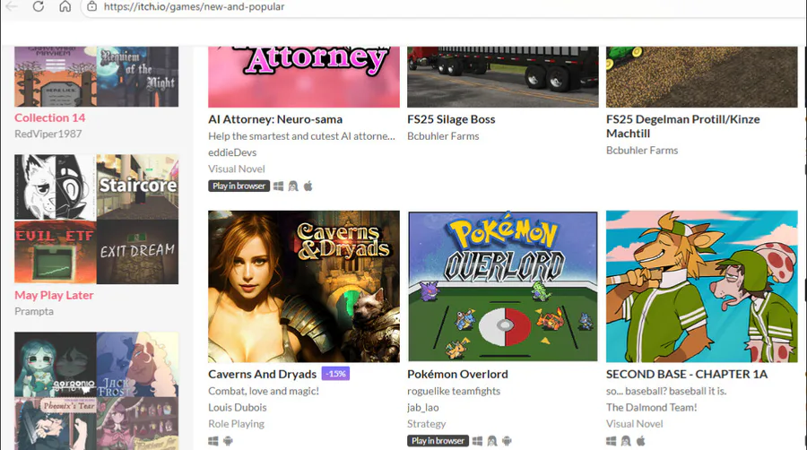Viewport: 807px width, 450px height.
Task: Open the Caverns And Dryads title link
Action: pyautogui.click(x=262, y=374)
